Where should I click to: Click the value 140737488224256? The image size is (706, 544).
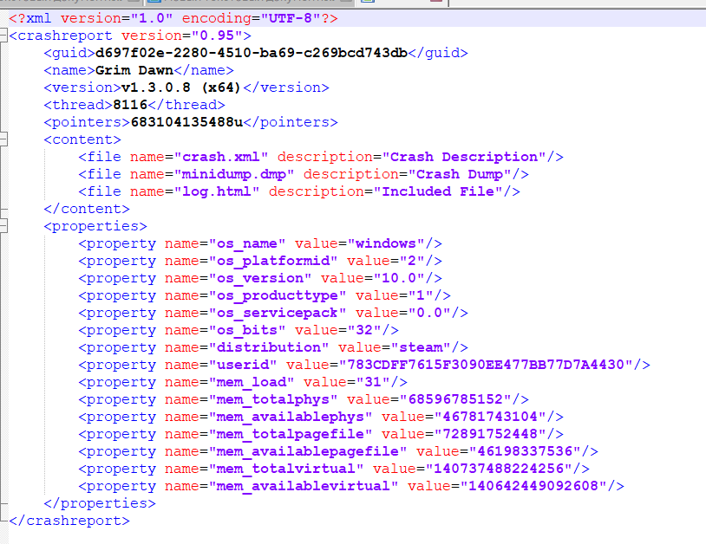pos(499,469)
